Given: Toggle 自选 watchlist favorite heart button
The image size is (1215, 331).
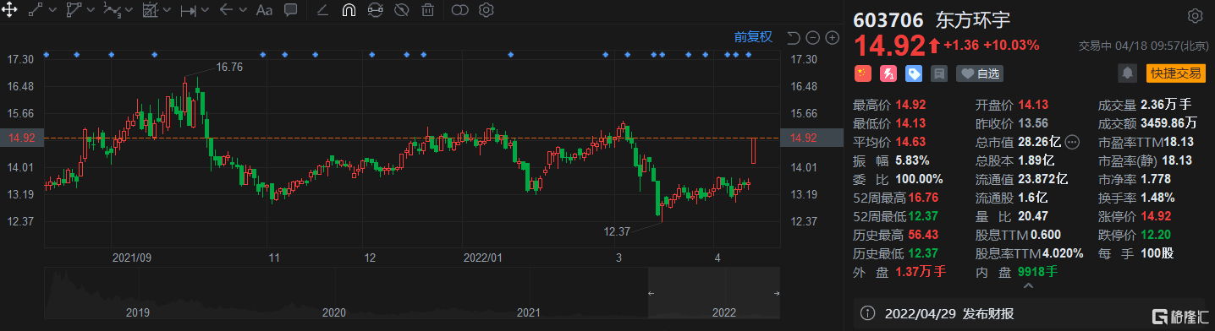Looking at the screenshot, I should coord(980,73).
